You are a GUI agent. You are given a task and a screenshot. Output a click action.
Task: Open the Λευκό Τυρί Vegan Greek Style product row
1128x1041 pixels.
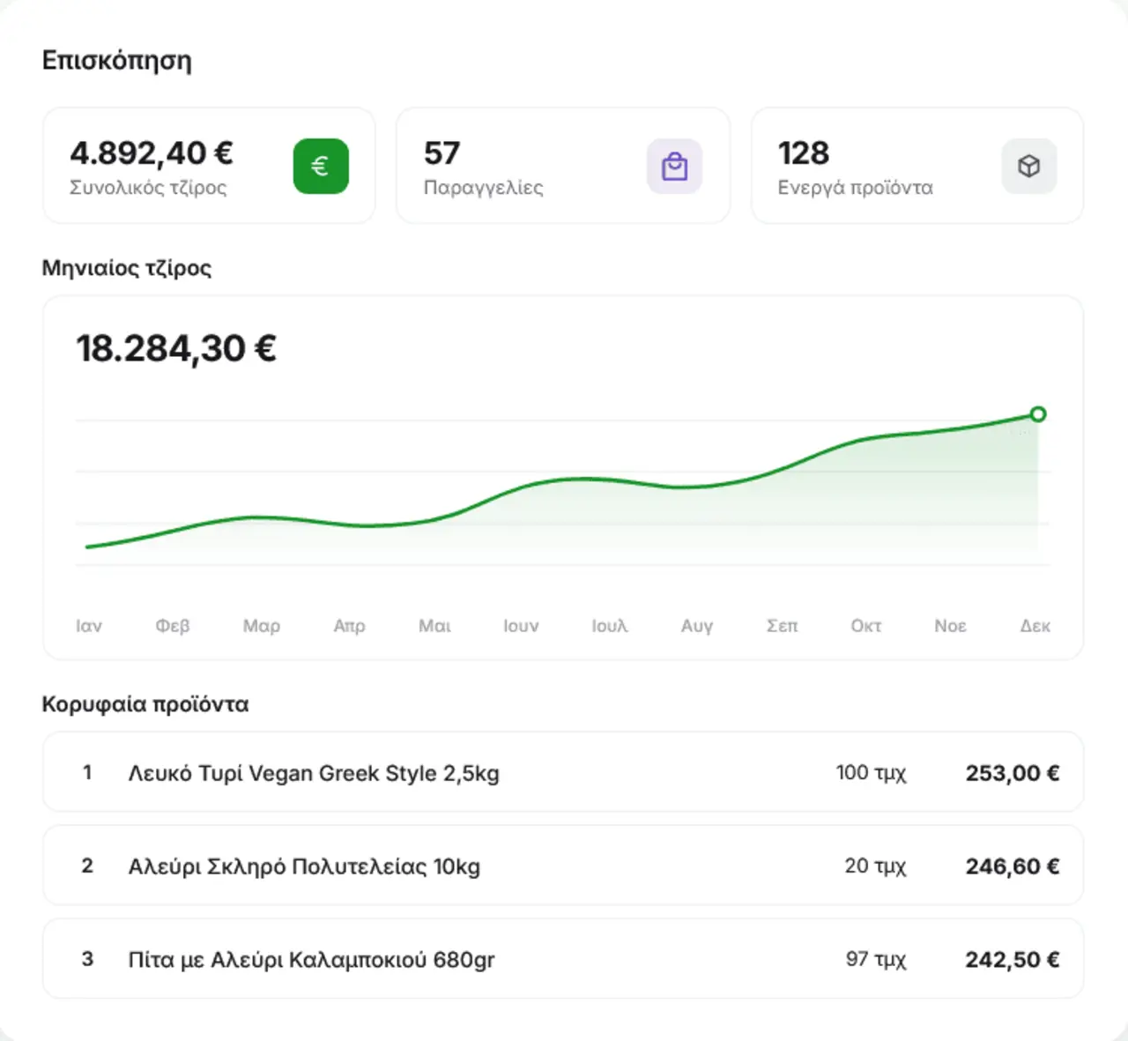[563, 772]
